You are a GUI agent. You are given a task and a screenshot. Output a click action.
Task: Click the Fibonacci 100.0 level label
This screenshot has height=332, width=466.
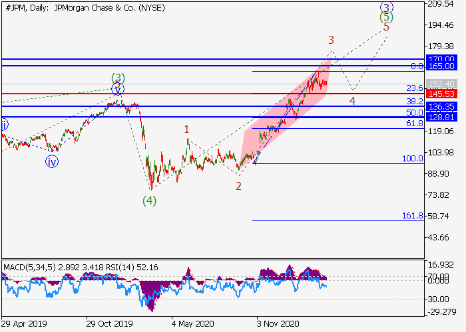(x=413, y=159)
